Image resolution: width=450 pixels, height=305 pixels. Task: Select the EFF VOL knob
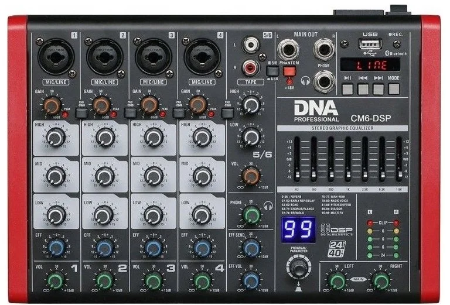pos(251,280)
